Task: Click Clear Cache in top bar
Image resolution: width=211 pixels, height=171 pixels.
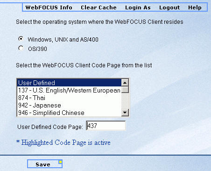Action: (98, 7)
